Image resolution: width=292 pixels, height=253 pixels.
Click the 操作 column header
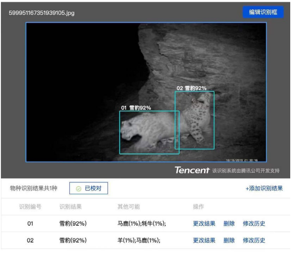(x=198, y=207)
